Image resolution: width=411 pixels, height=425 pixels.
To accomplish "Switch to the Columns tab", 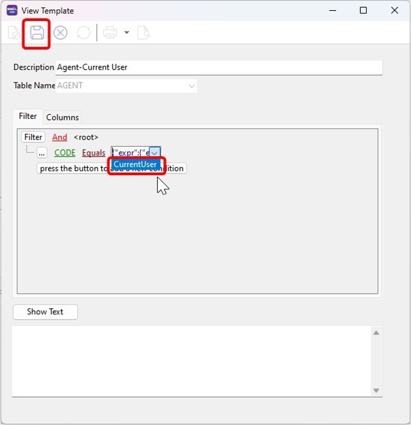I will (62, 117).
